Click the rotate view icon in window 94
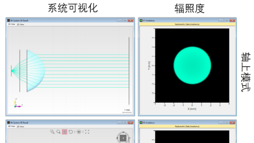 (71, 132)
